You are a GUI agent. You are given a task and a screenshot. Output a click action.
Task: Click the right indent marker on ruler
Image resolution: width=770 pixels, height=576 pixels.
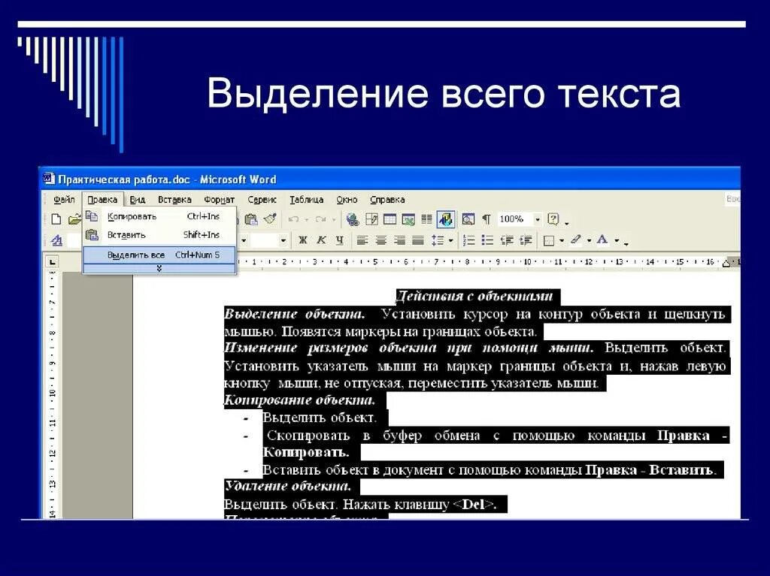726,264
